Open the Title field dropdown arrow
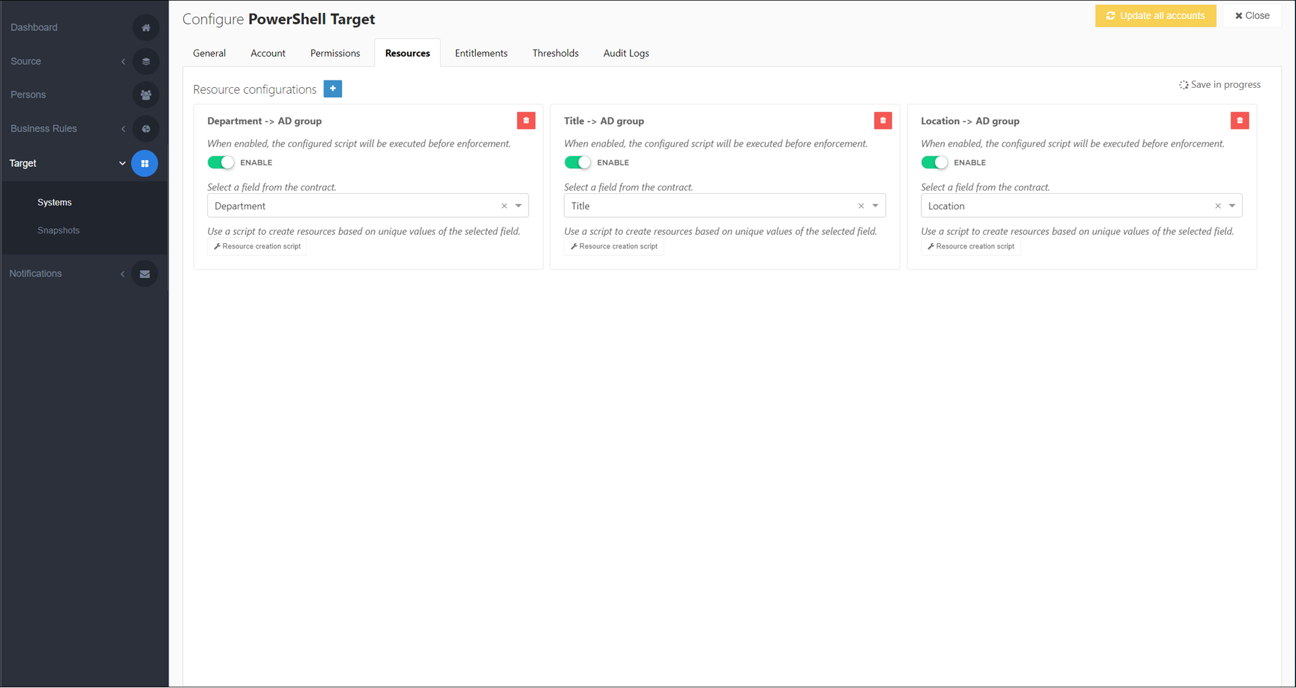1296x688 pixels. [875, 206]
